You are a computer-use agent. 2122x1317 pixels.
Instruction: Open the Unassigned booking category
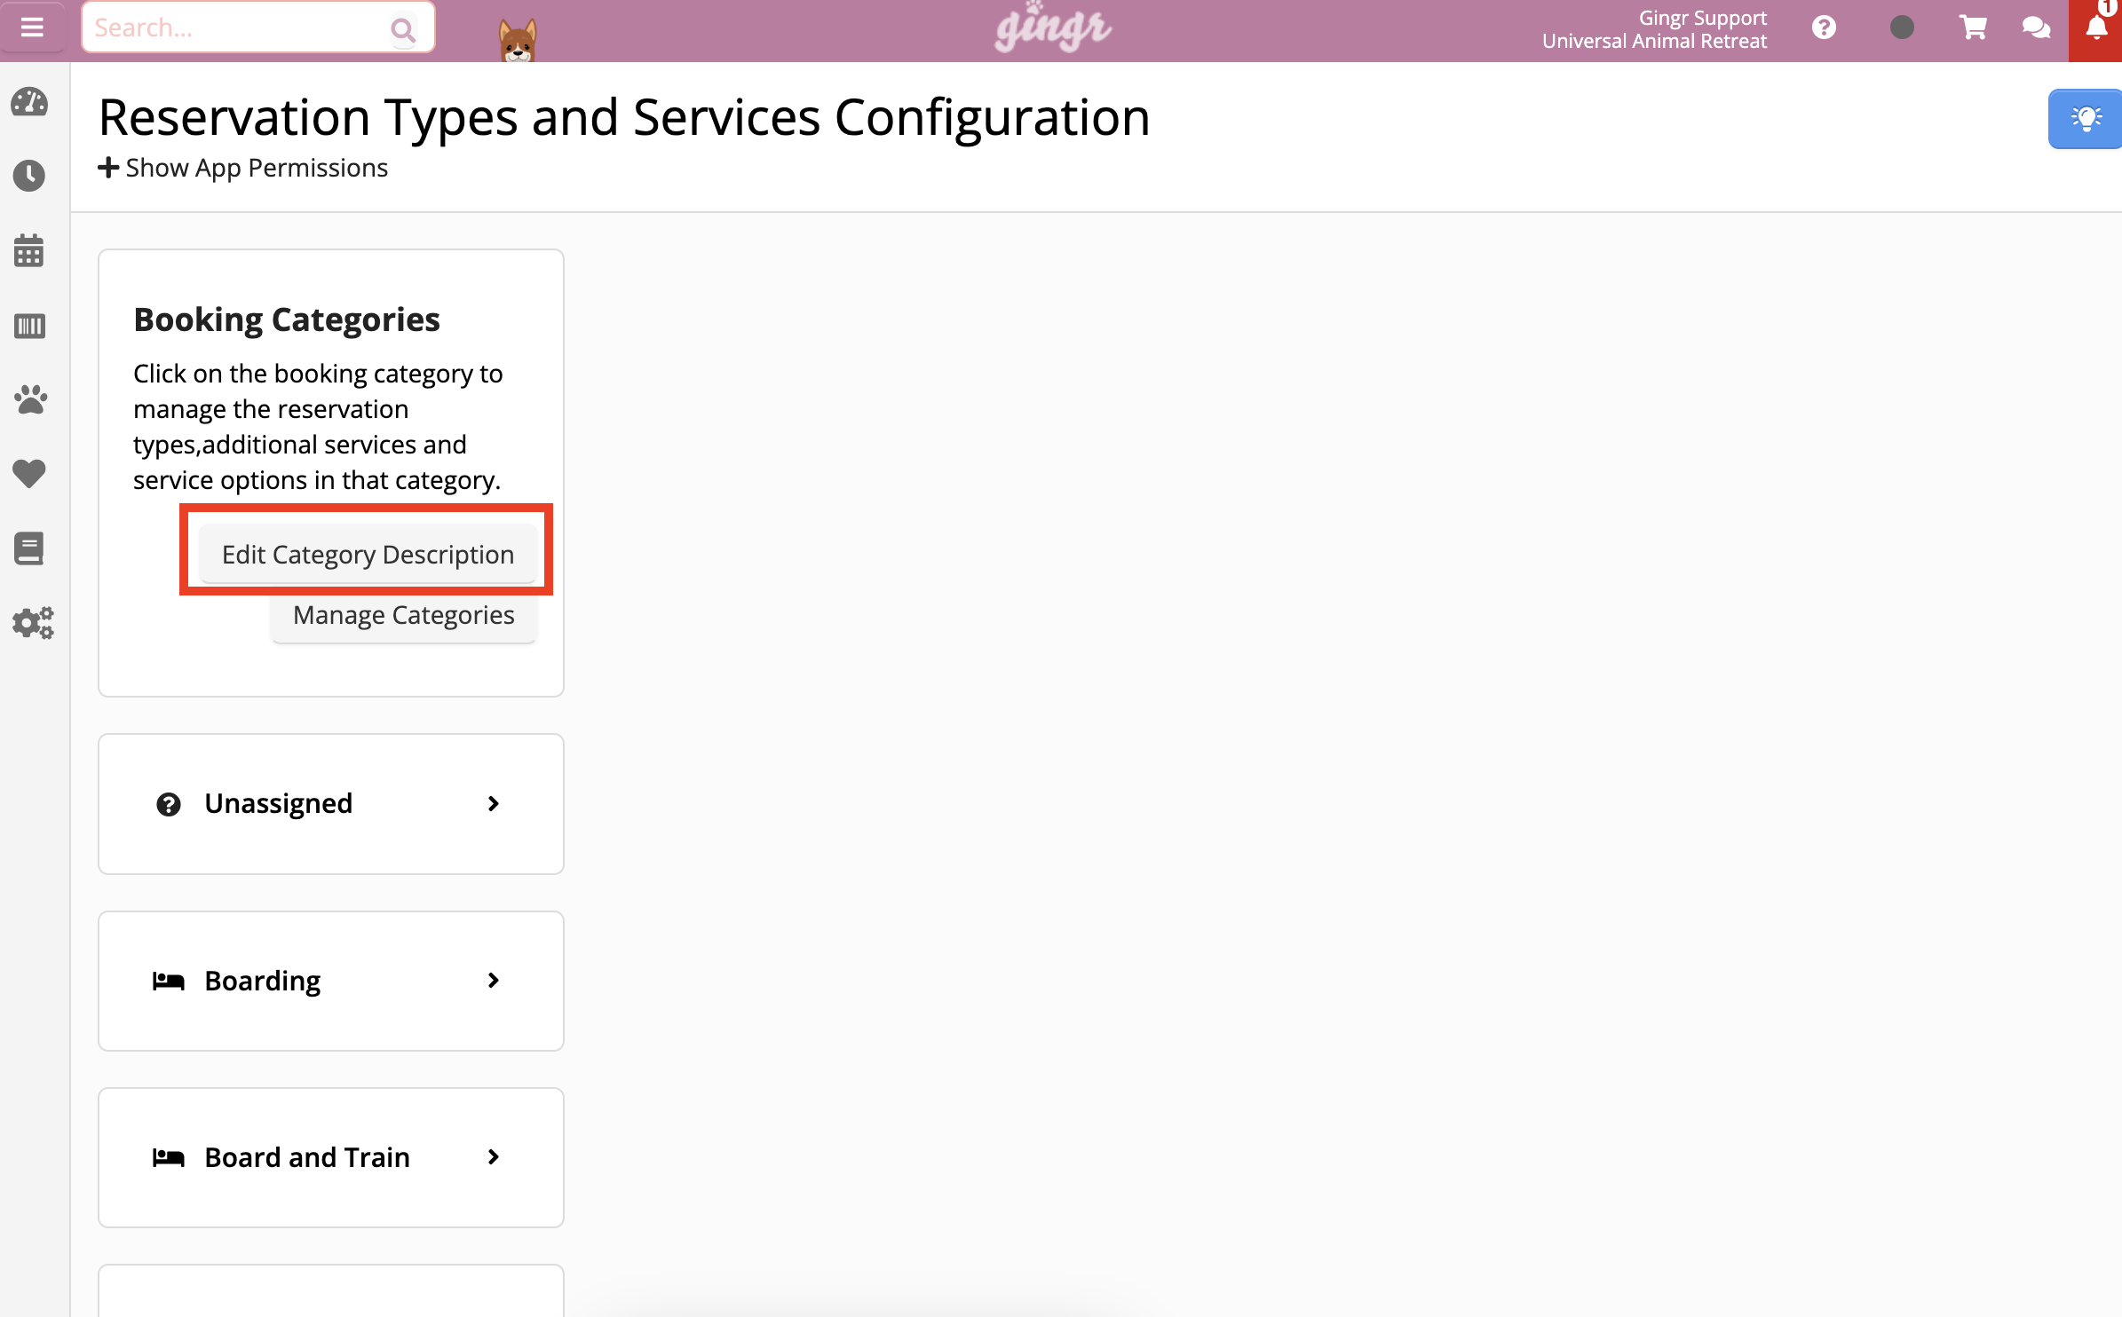coord(331,804)
